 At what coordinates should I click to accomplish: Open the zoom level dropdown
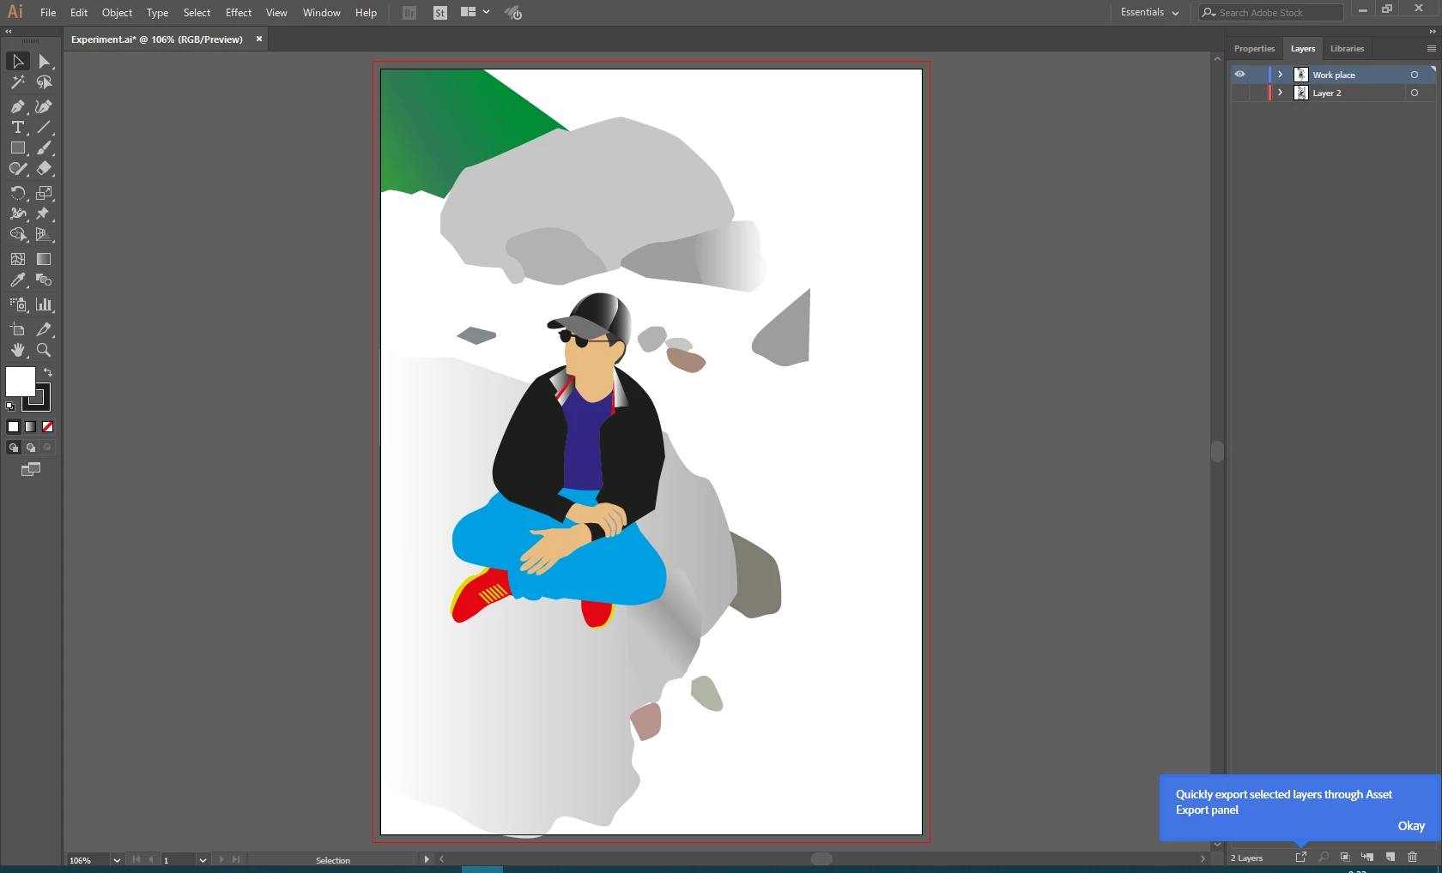(x=117, y=860)
